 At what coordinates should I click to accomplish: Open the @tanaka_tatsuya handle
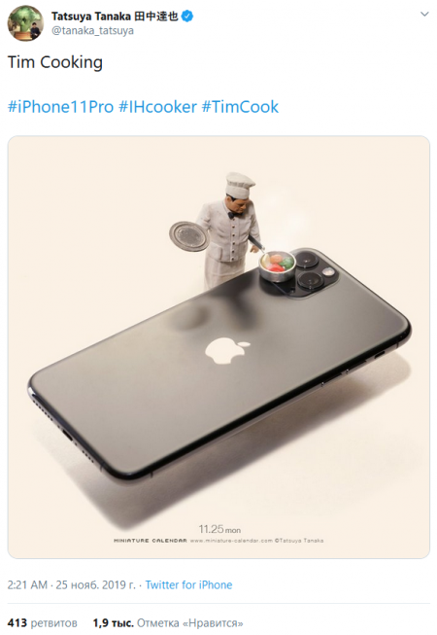(92, 31)
